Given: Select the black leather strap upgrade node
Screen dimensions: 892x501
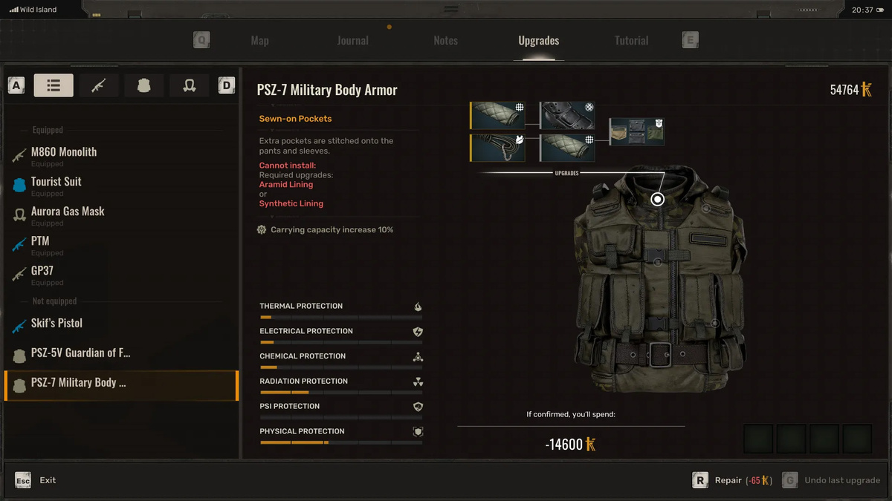Looking at the screenshot, I should pos(567,116).
